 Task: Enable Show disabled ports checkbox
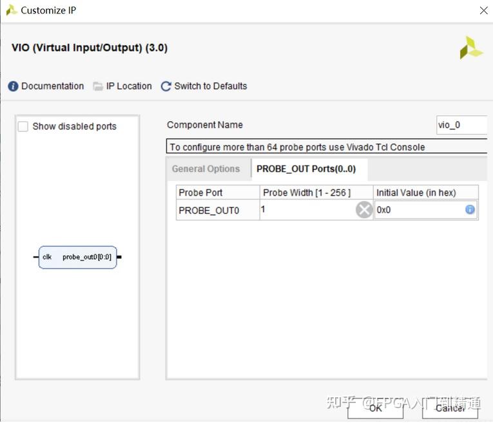coord(23,126)
